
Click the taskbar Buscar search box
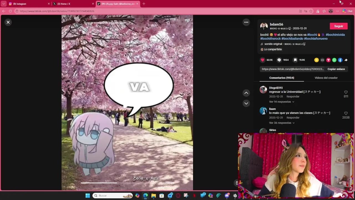coord(113,196)
